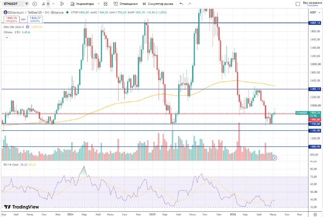Open the chart layout selector square icon
Viewport: 323px width, 217px height.
click(298, 4)
